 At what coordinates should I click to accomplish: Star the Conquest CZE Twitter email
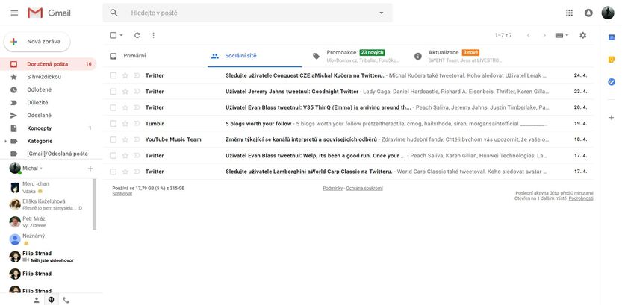click(125, 75)
